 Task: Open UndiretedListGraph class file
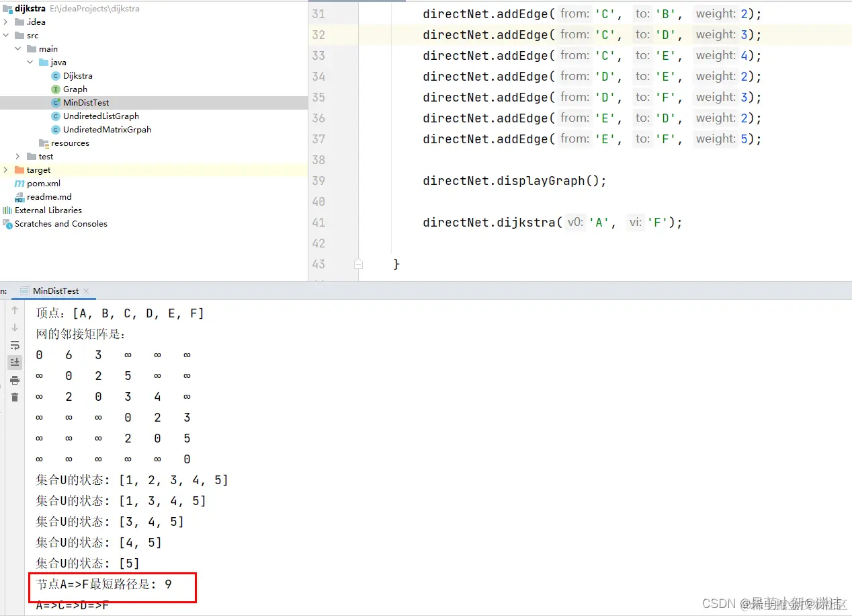[101, 116]
